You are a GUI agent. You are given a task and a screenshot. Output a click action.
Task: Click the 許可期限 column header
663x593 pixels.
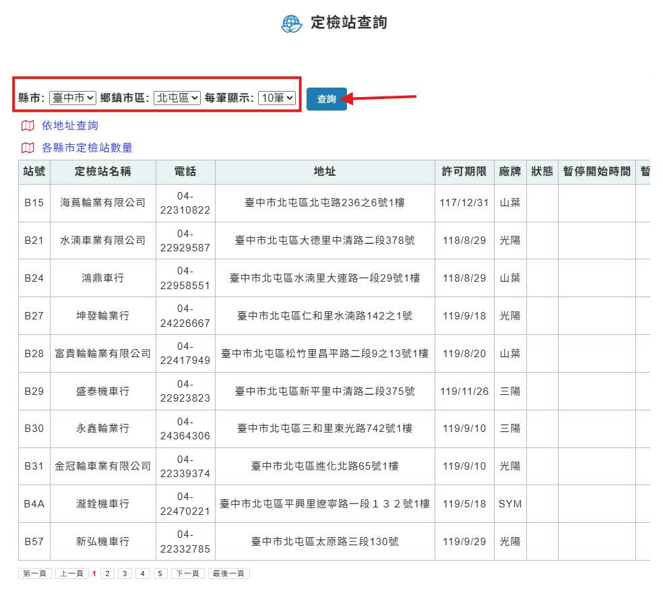(x=464, y=172)
